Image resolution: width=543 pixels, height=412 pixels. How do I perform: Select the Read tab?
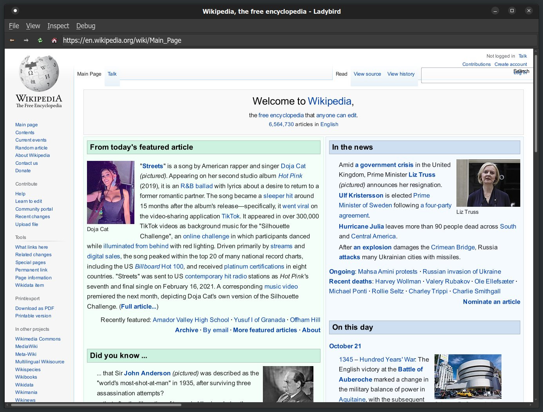coord(341,74)
